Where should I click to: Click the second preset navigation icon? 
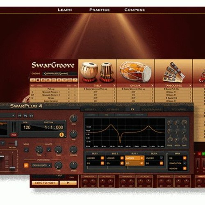coord(25,116)
